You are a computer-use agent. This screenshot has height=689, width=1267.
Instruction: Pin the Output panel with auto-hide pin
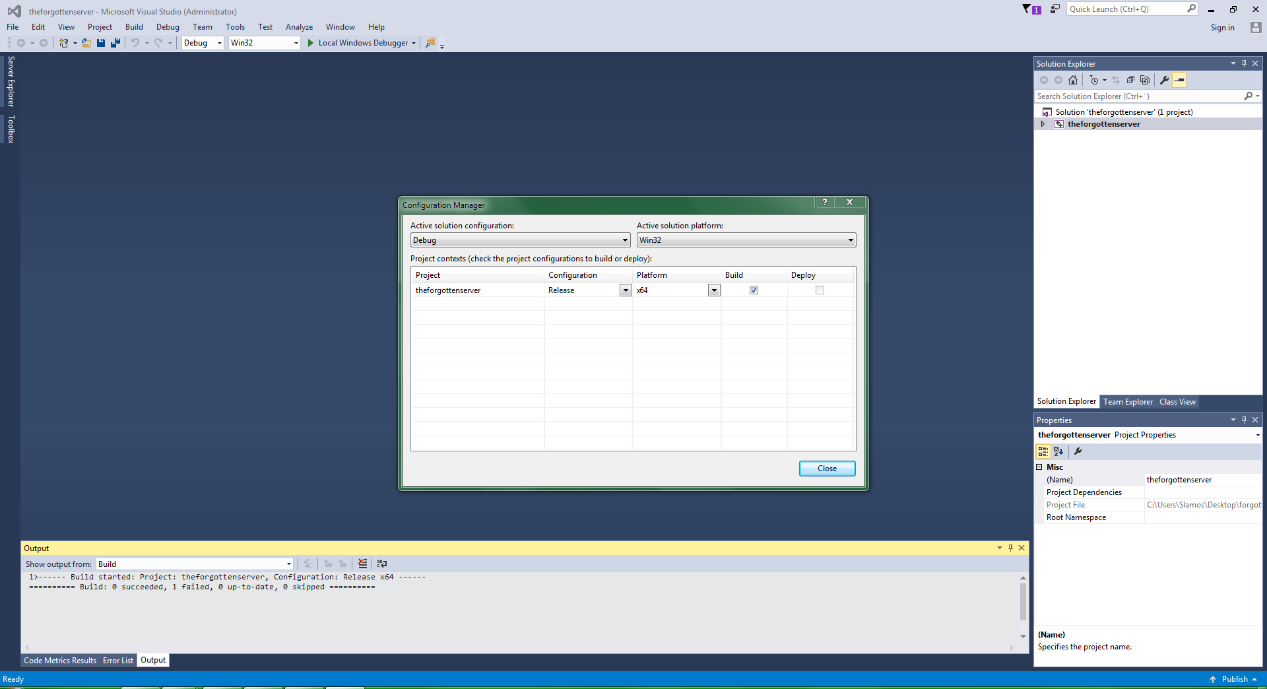click(1010, 548)
